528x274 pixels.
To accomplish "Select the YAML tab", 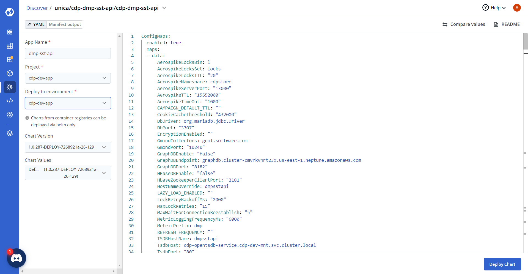I will pyautogui.click(x=36, y=24).
